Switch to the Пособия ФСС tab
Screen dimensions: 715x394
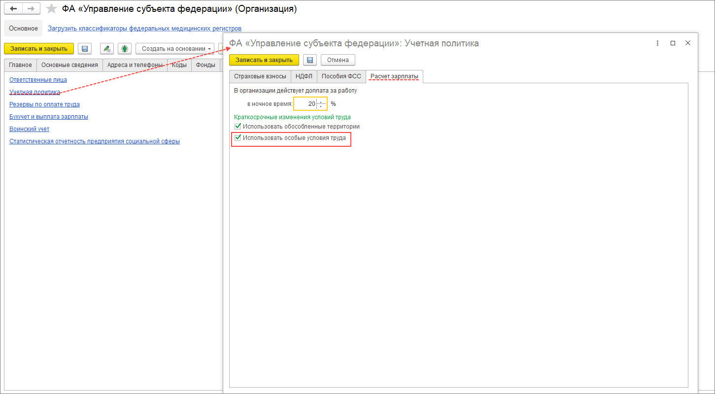341,76
